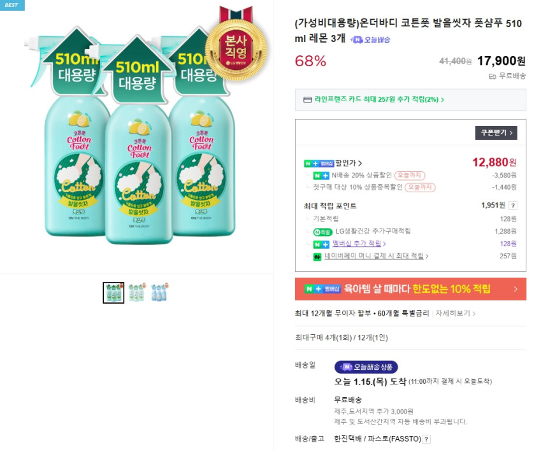The image size is (541, 450).
Task: Select the second product thumbnail
Action: (136, 292)
